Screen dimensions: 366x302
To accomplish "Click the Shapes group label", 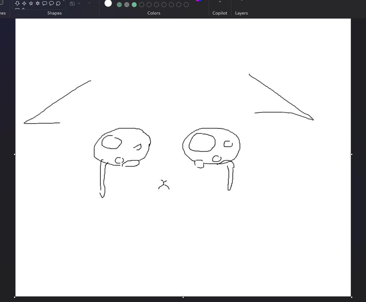I will (x=54, y=13).
